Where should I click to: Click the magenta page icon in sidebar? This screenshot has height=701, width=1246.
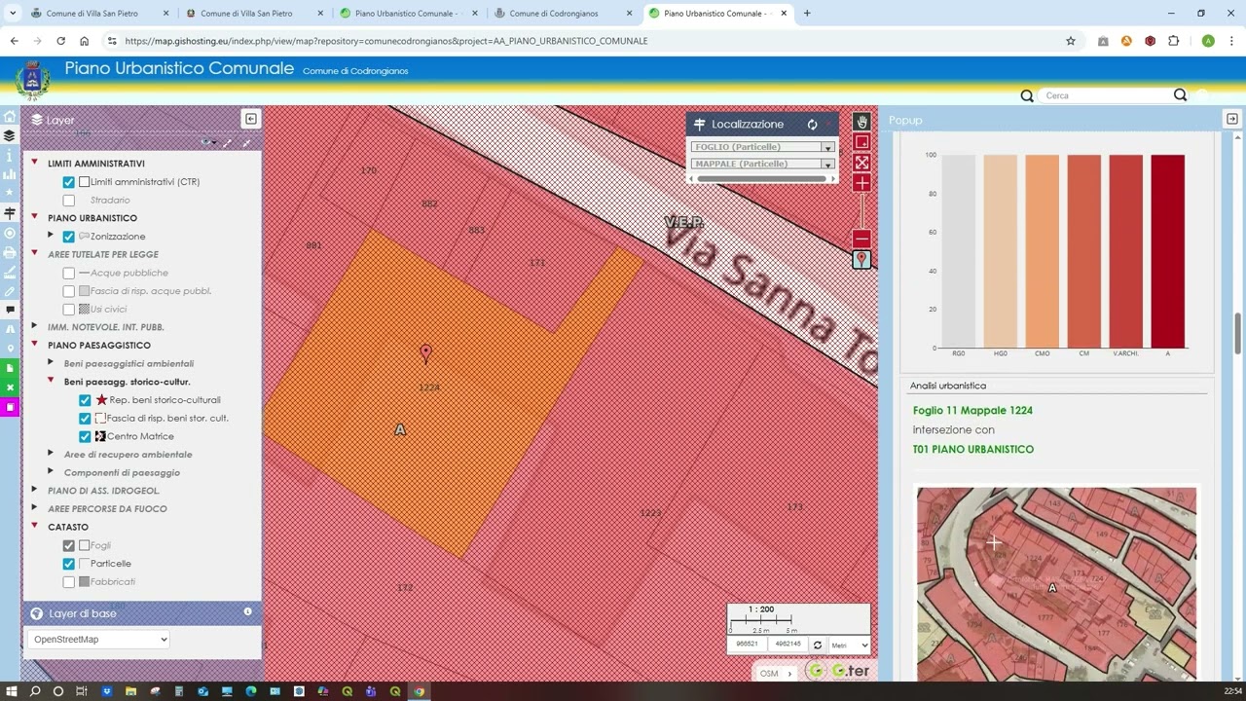[10, 407]
